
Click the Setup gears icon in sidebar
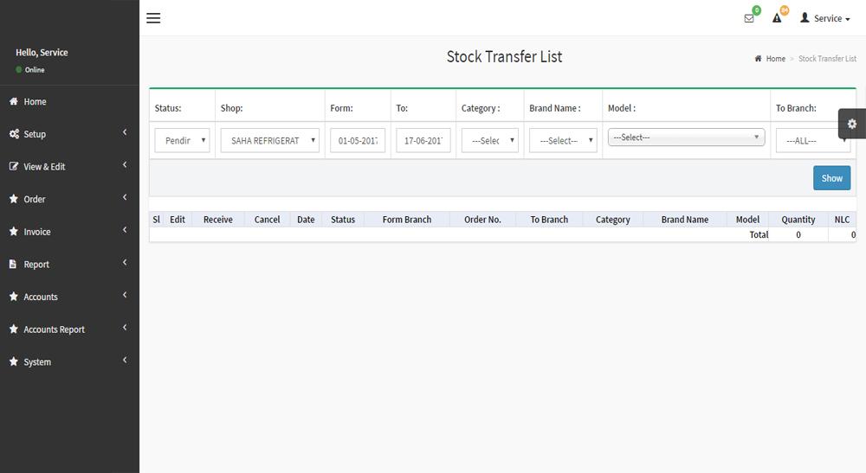pos(14,134)
